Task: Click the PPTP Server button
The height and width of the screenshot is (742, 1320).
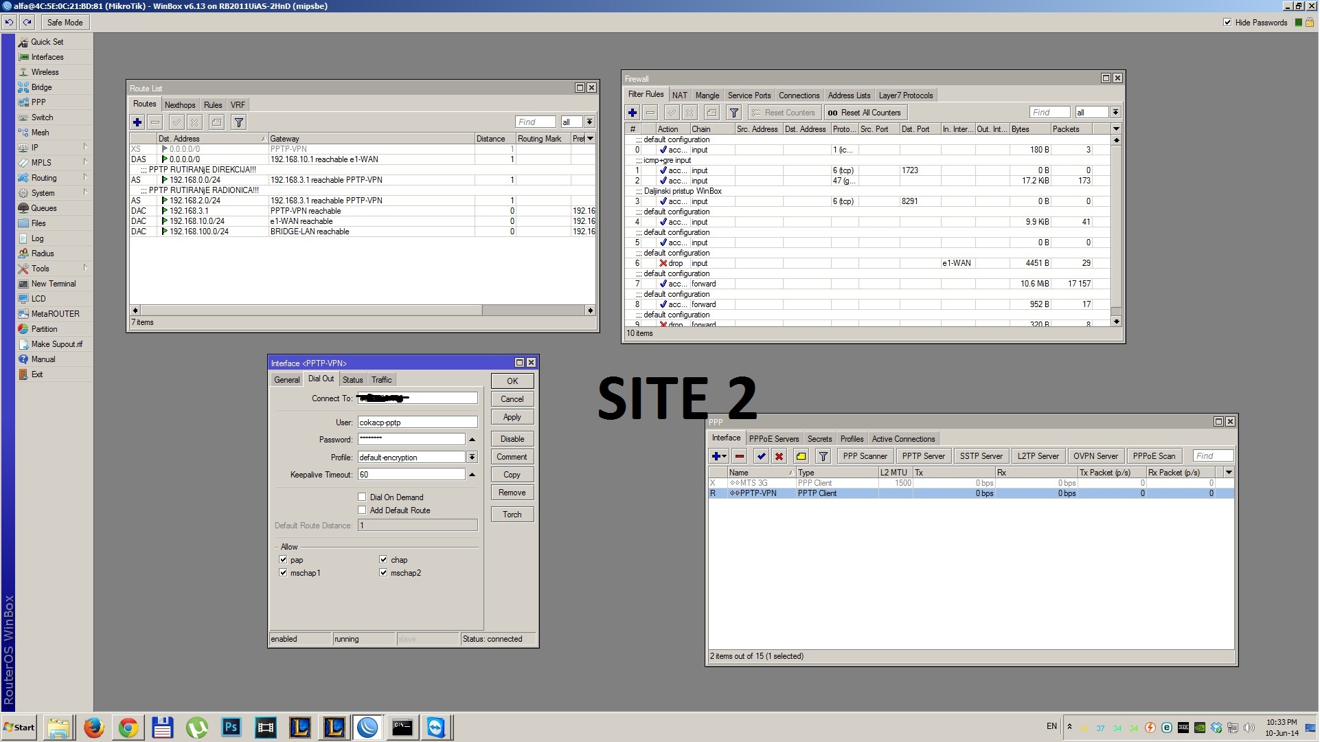Action: (923, 456)
